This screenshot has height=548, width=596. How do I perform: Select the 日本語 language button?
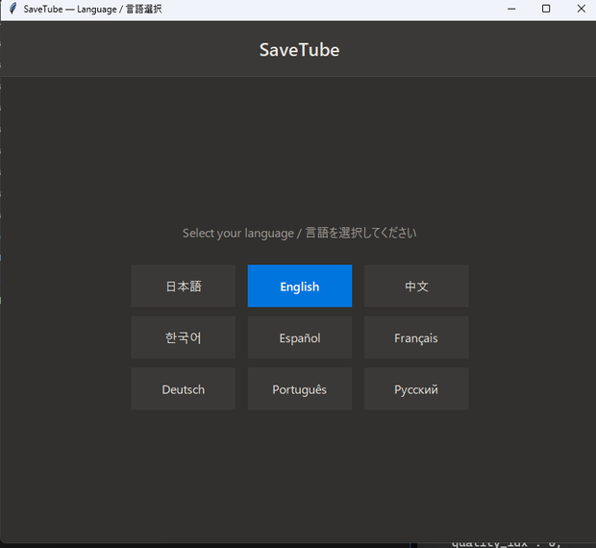click(x=184, y=286)
